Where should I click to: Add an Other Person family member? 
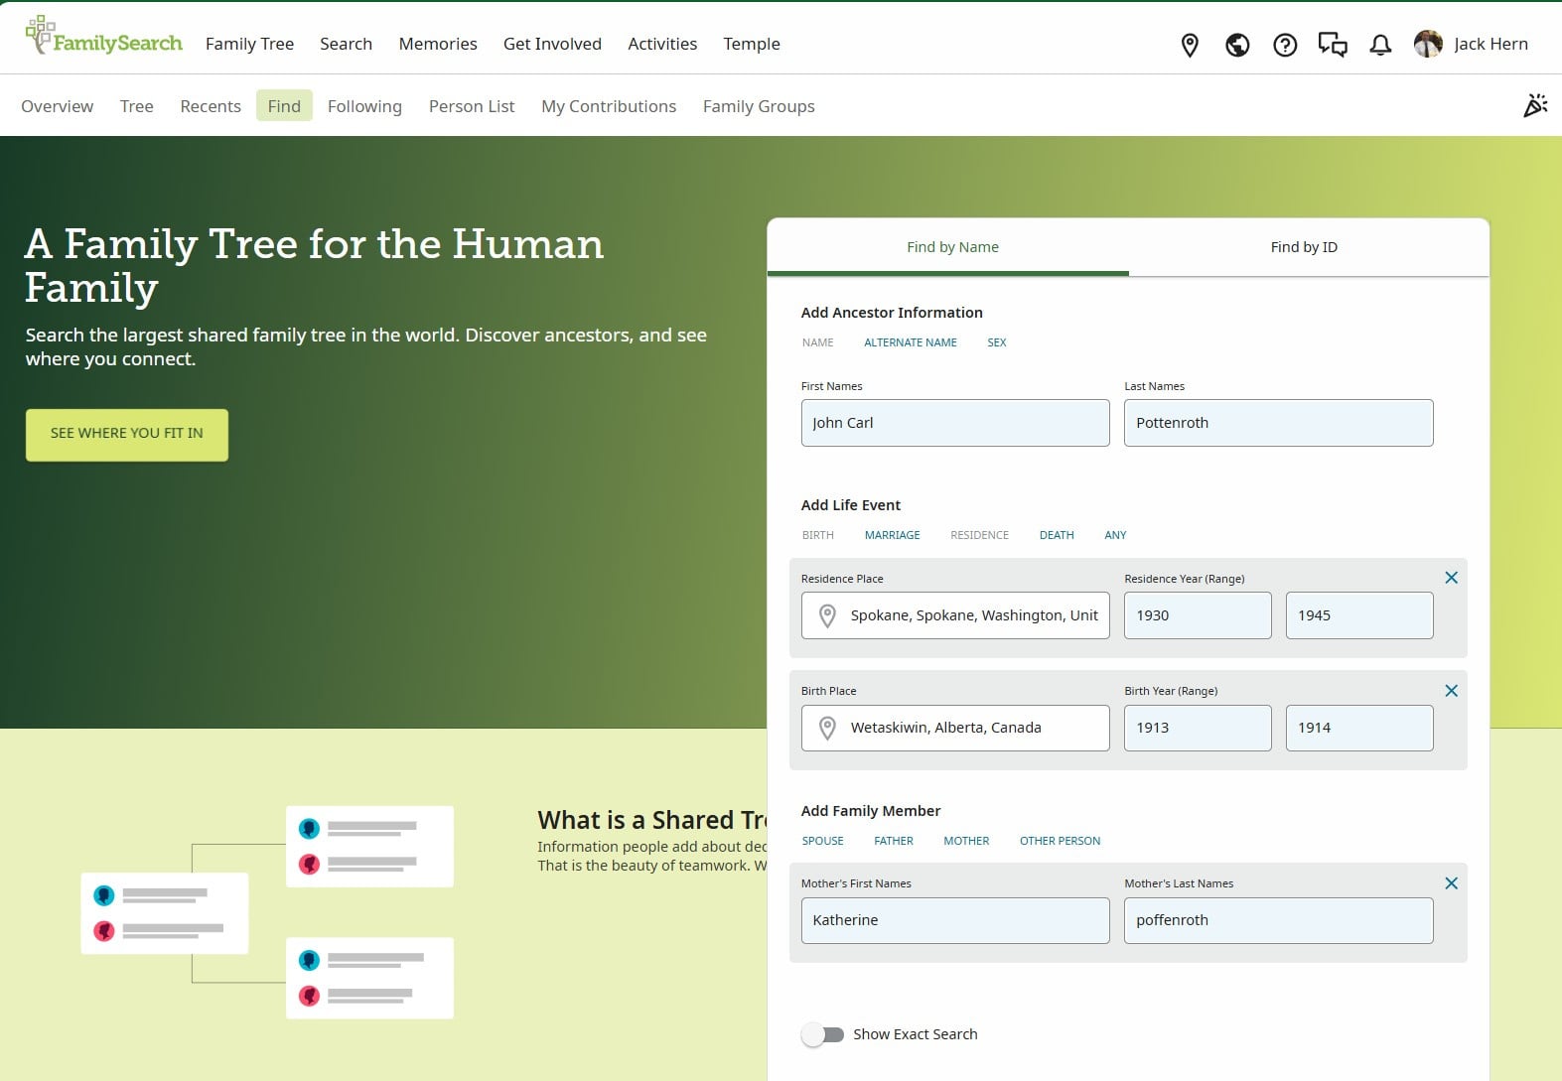pyautogui.click(x=1060, y=841)
